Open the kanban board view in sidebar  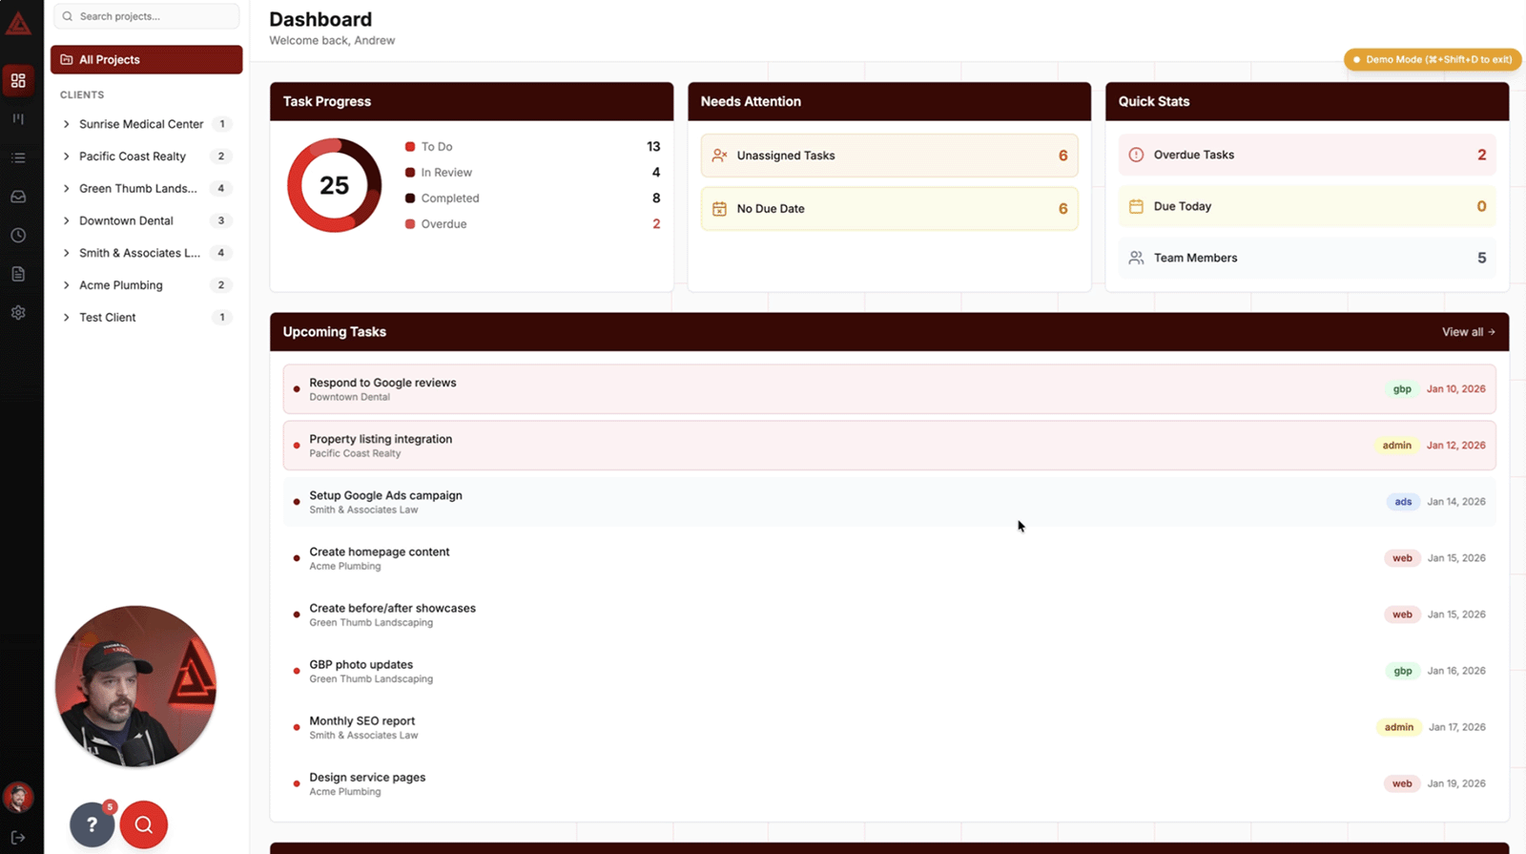click(18, 119)
